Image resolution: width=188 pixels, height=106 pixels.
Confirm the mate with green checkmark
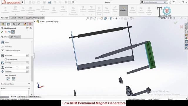(x=2, y=32)
